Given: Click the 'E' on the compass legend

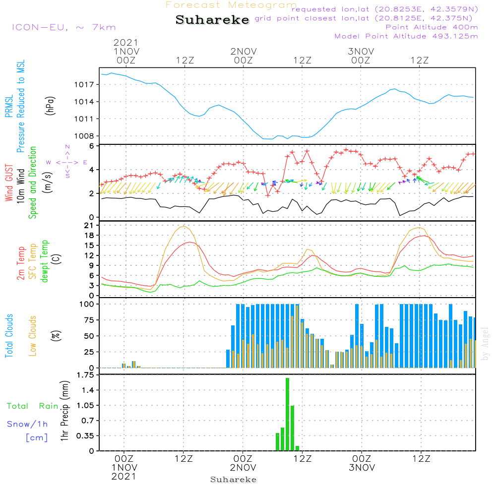Looking at the screenshot, I should (x=85, y=163).
